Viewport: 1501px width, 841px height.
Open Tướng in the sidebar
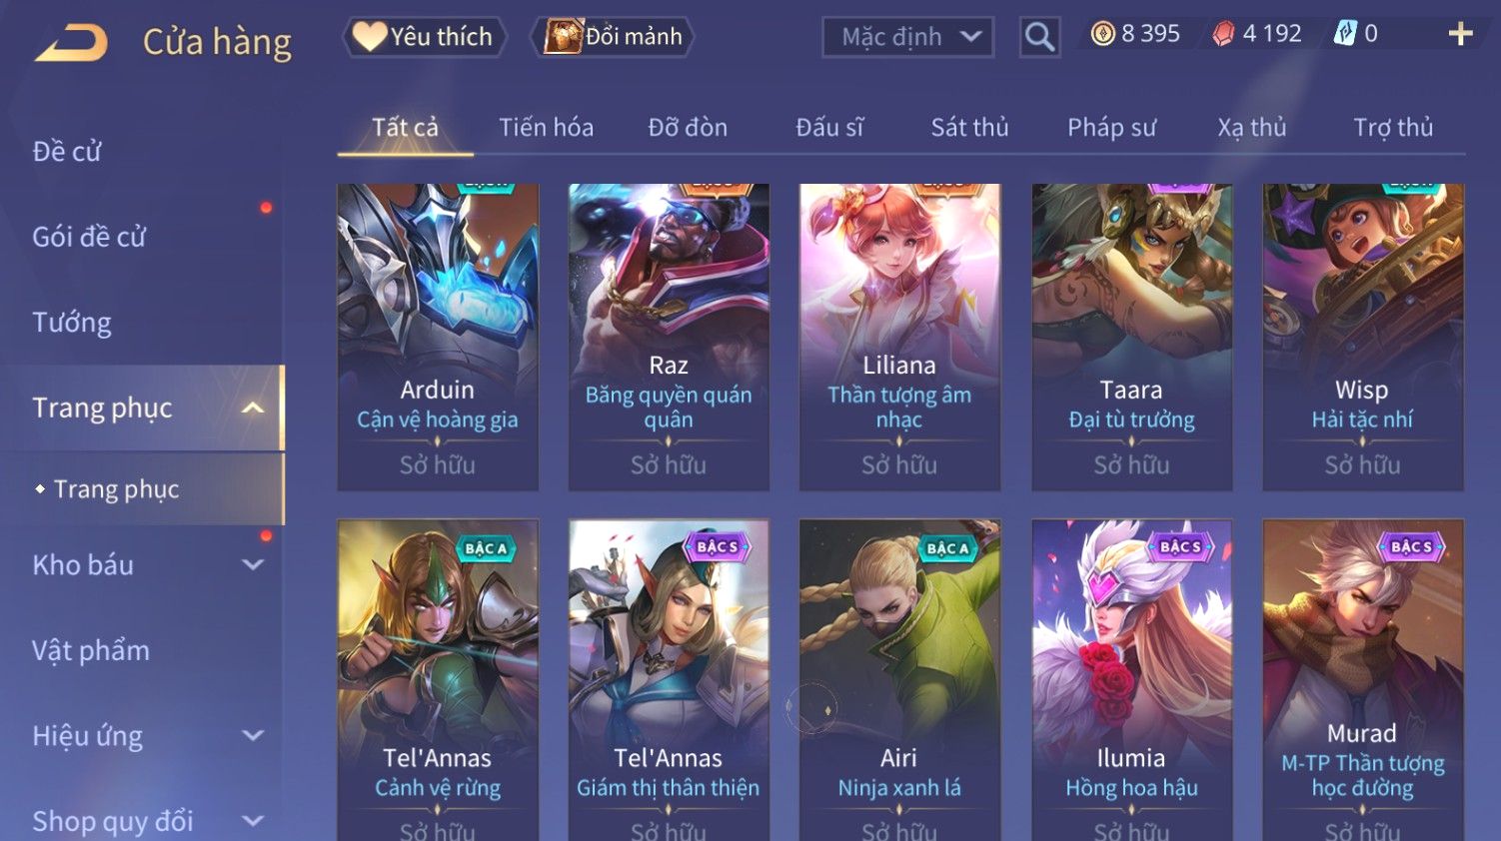72,323
